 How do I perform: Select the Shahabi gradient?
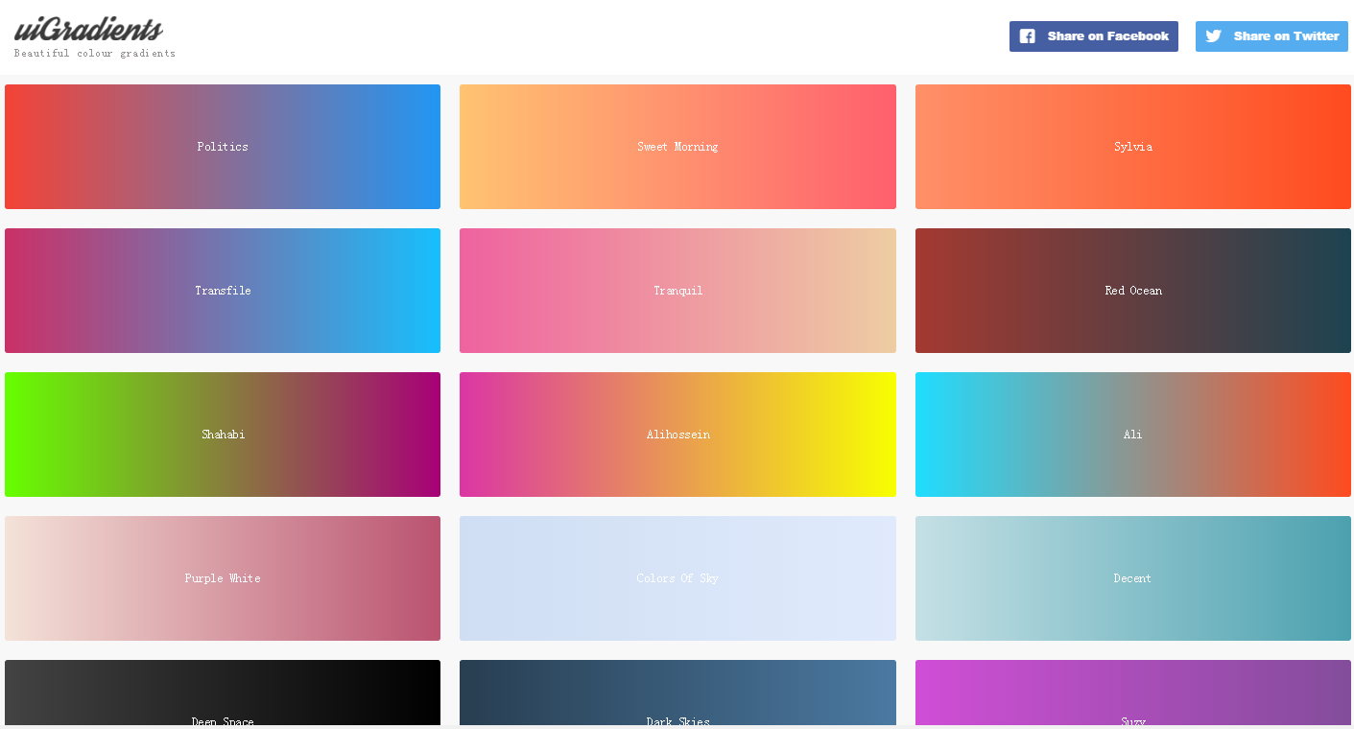pyautogui.click(x=223, y=434)
